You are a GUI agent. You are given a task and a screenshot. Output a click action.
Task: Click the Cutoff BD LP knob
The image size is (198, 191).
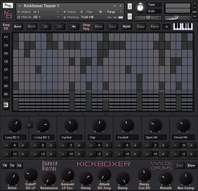click(x=31, y=175)
